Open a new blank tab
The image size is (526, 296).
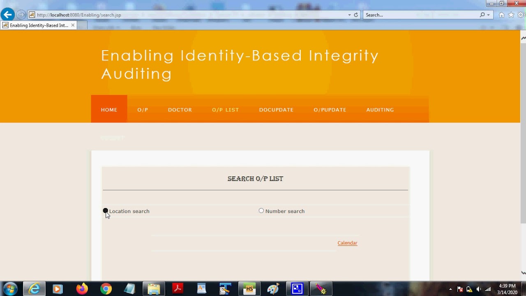tap(82, 25)
